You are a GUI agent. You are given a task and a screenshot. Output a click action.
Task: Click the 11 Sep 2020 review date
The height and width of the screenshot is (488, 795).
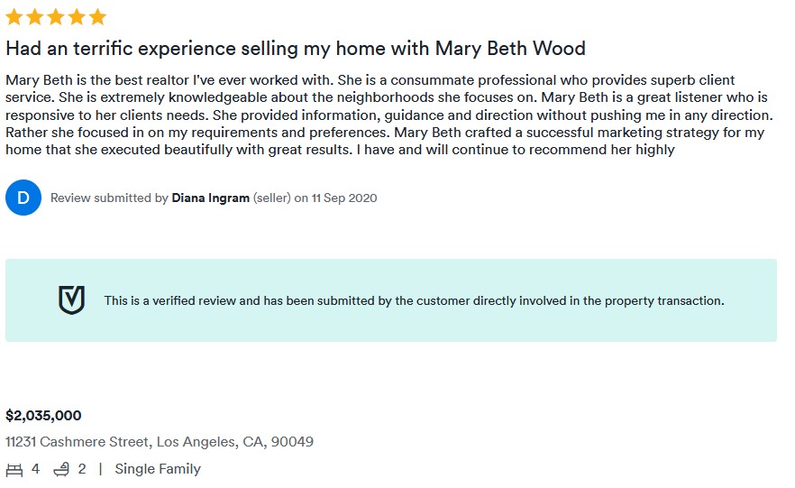(x=344, y=198)
